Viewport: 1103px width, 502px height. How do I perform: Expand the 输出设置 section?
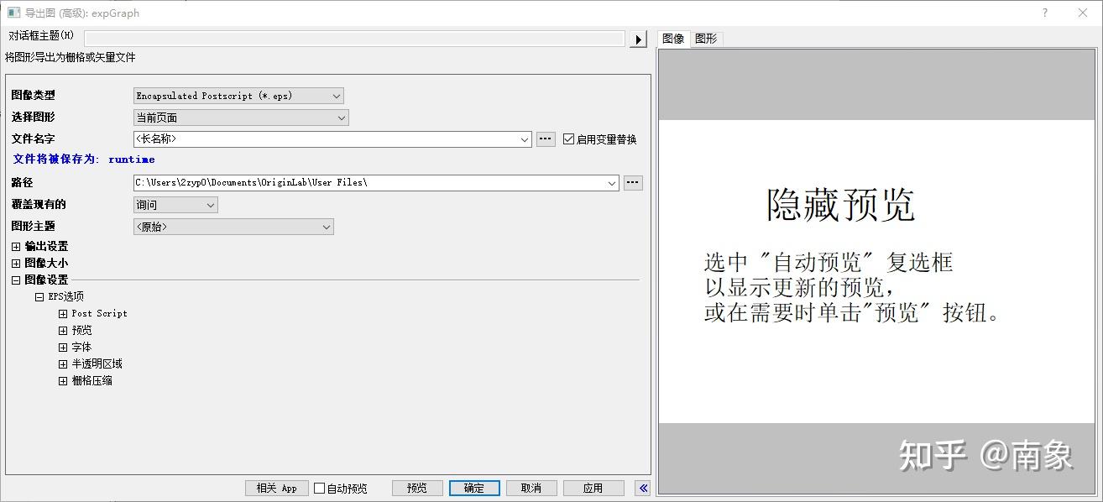(17, 246)
